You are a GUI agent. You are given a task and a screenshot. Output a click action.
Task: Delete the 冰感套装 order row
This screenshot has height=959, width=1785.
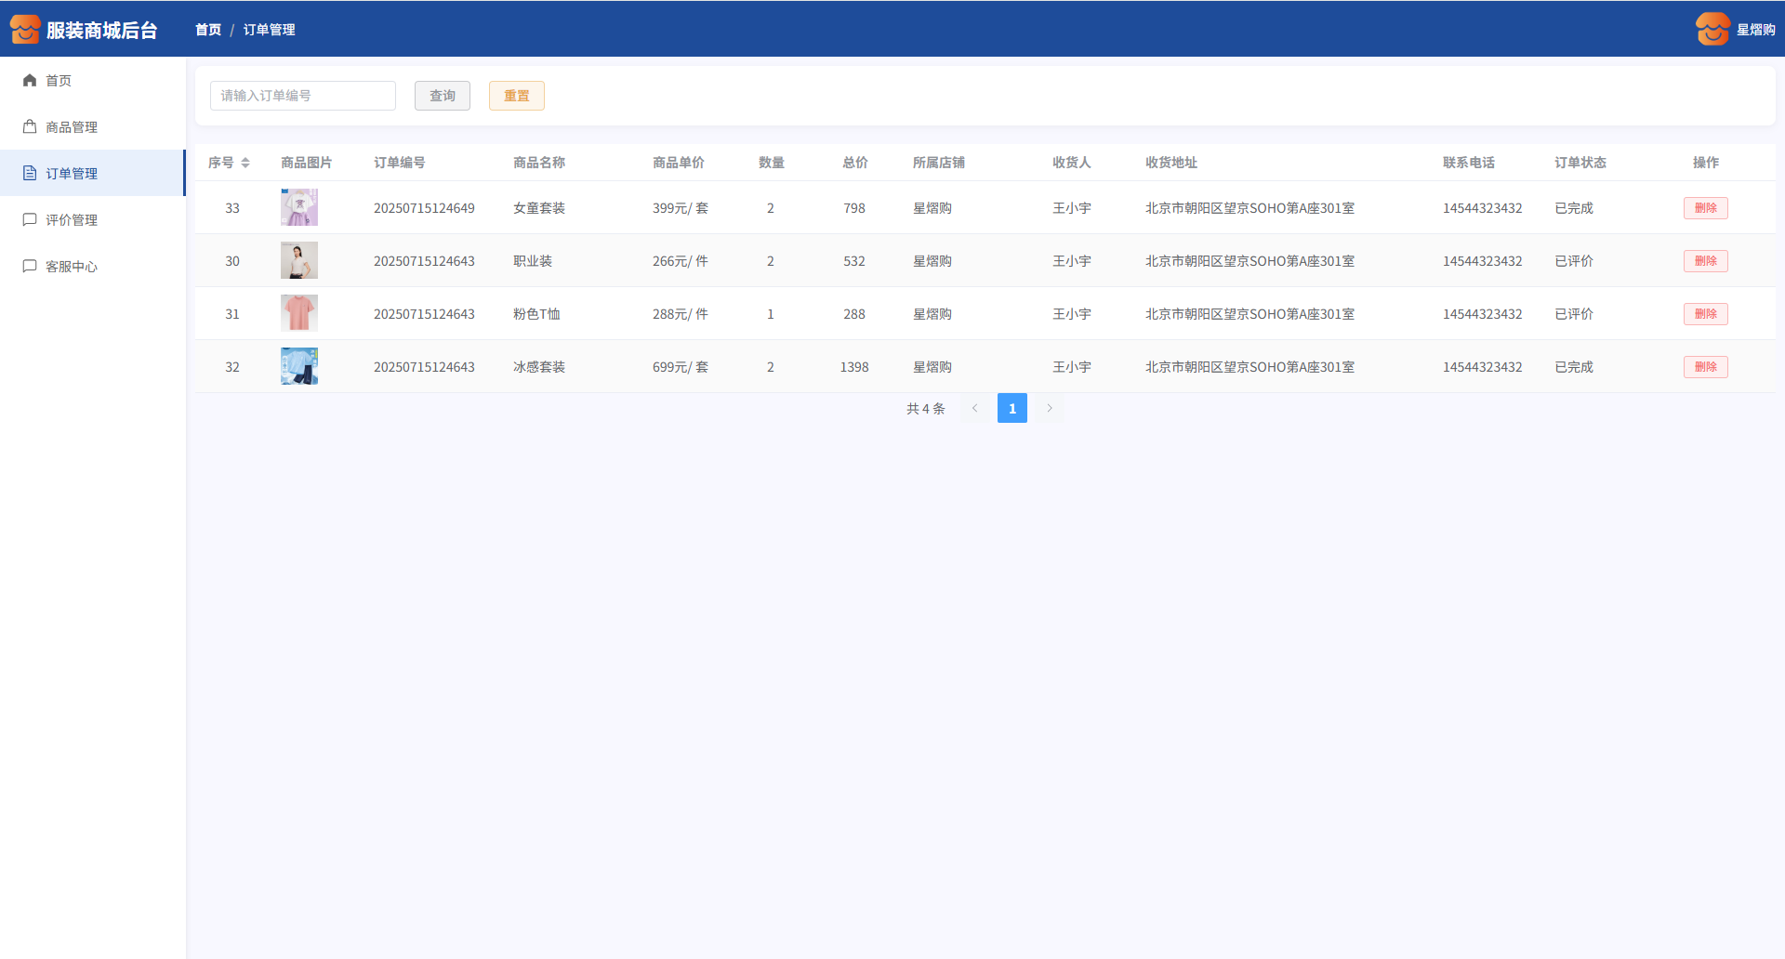coord(1705,367)
